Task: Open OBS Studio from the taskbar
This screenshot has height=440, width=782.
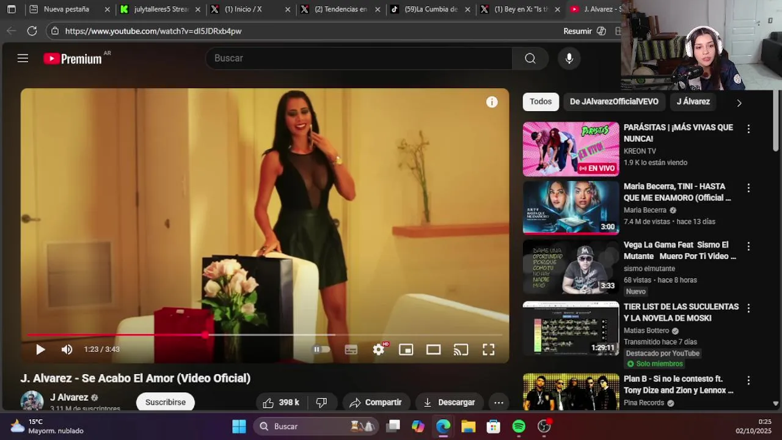Action: [x=544, y=426]
